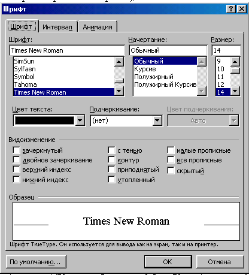Click the black text color swatch
Image resolution: width=249 pixels, height=275 pixels.
(x=44, y=120)
